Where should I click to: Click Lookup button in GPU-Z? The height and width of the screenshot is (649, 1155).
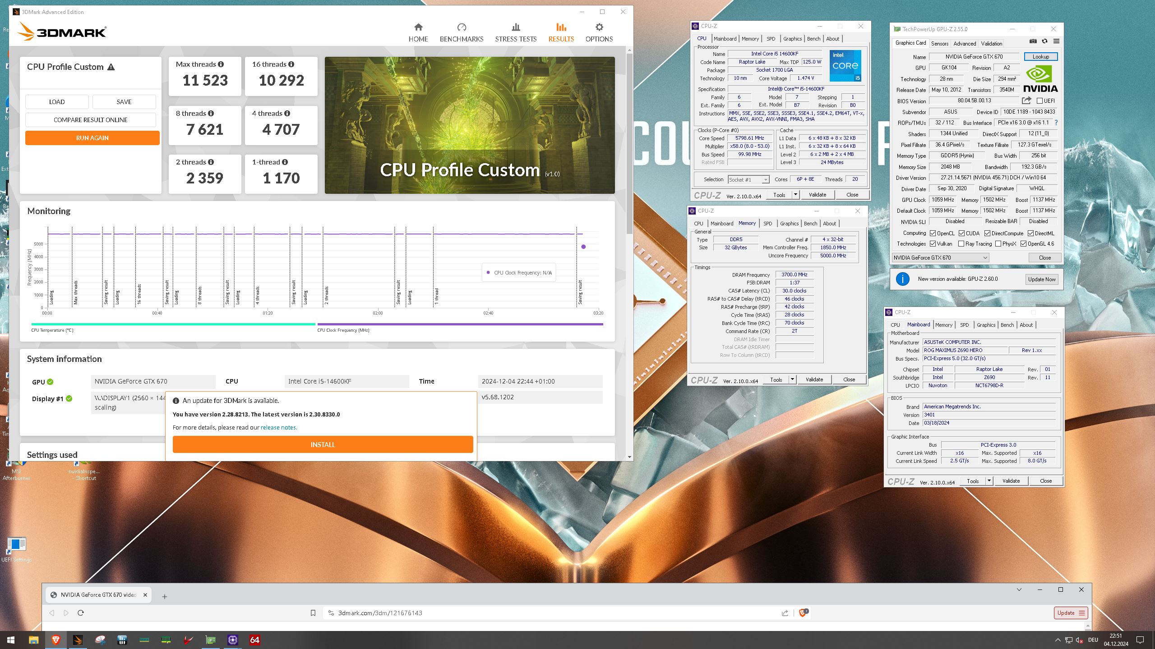(1041, 57)
